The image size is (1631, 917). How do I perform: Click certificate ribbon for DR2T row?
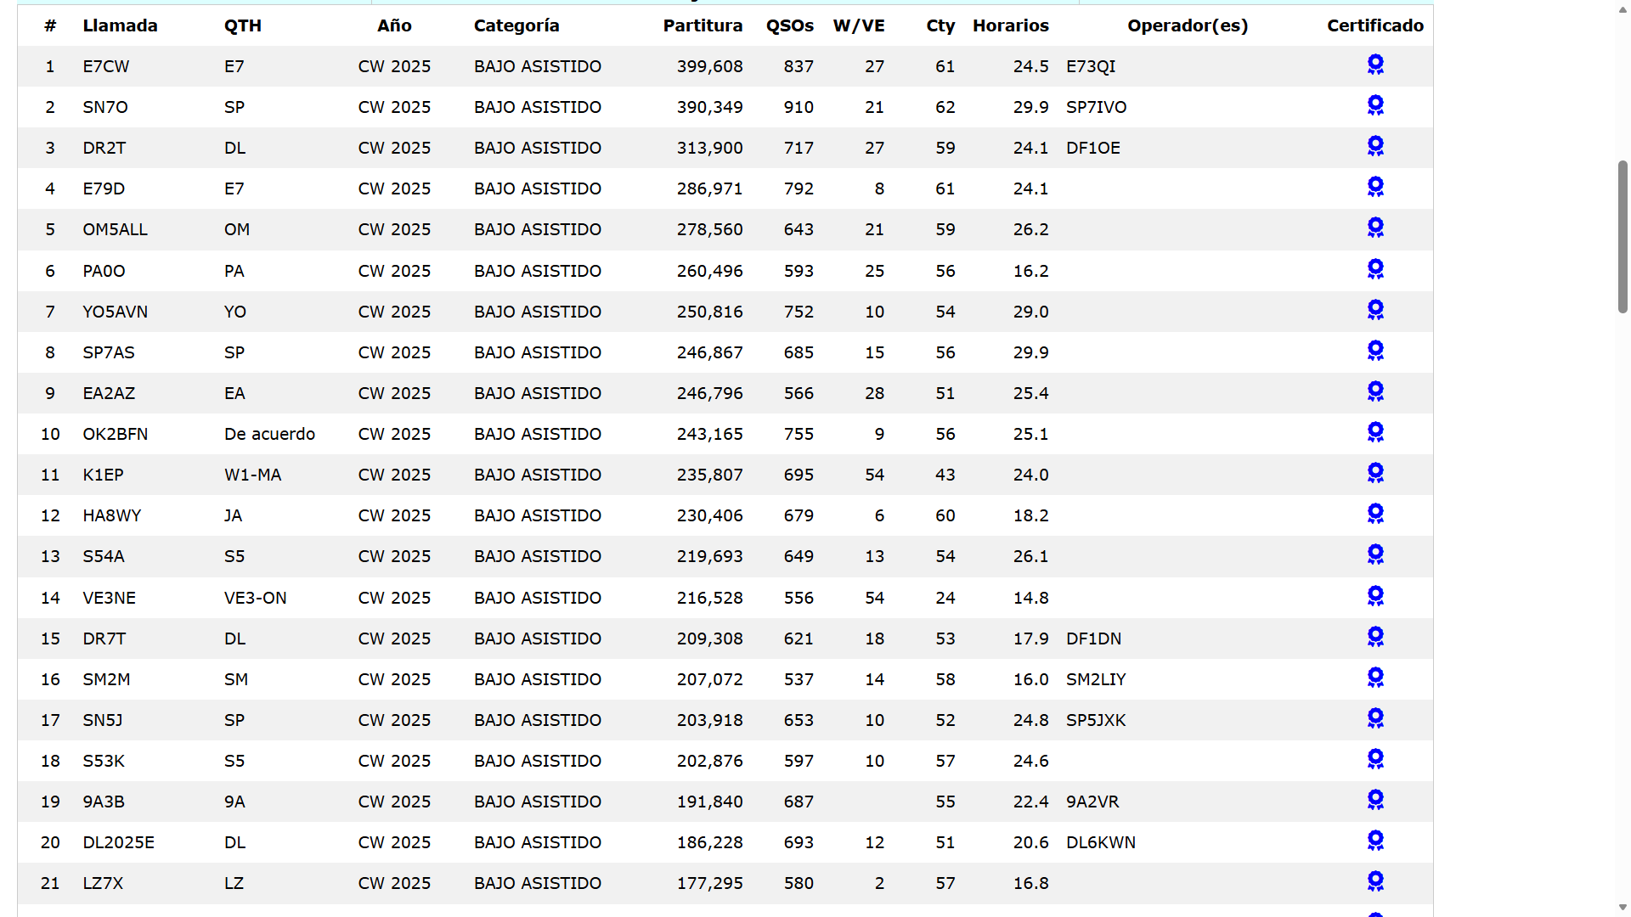click(x=1375, y=146)
